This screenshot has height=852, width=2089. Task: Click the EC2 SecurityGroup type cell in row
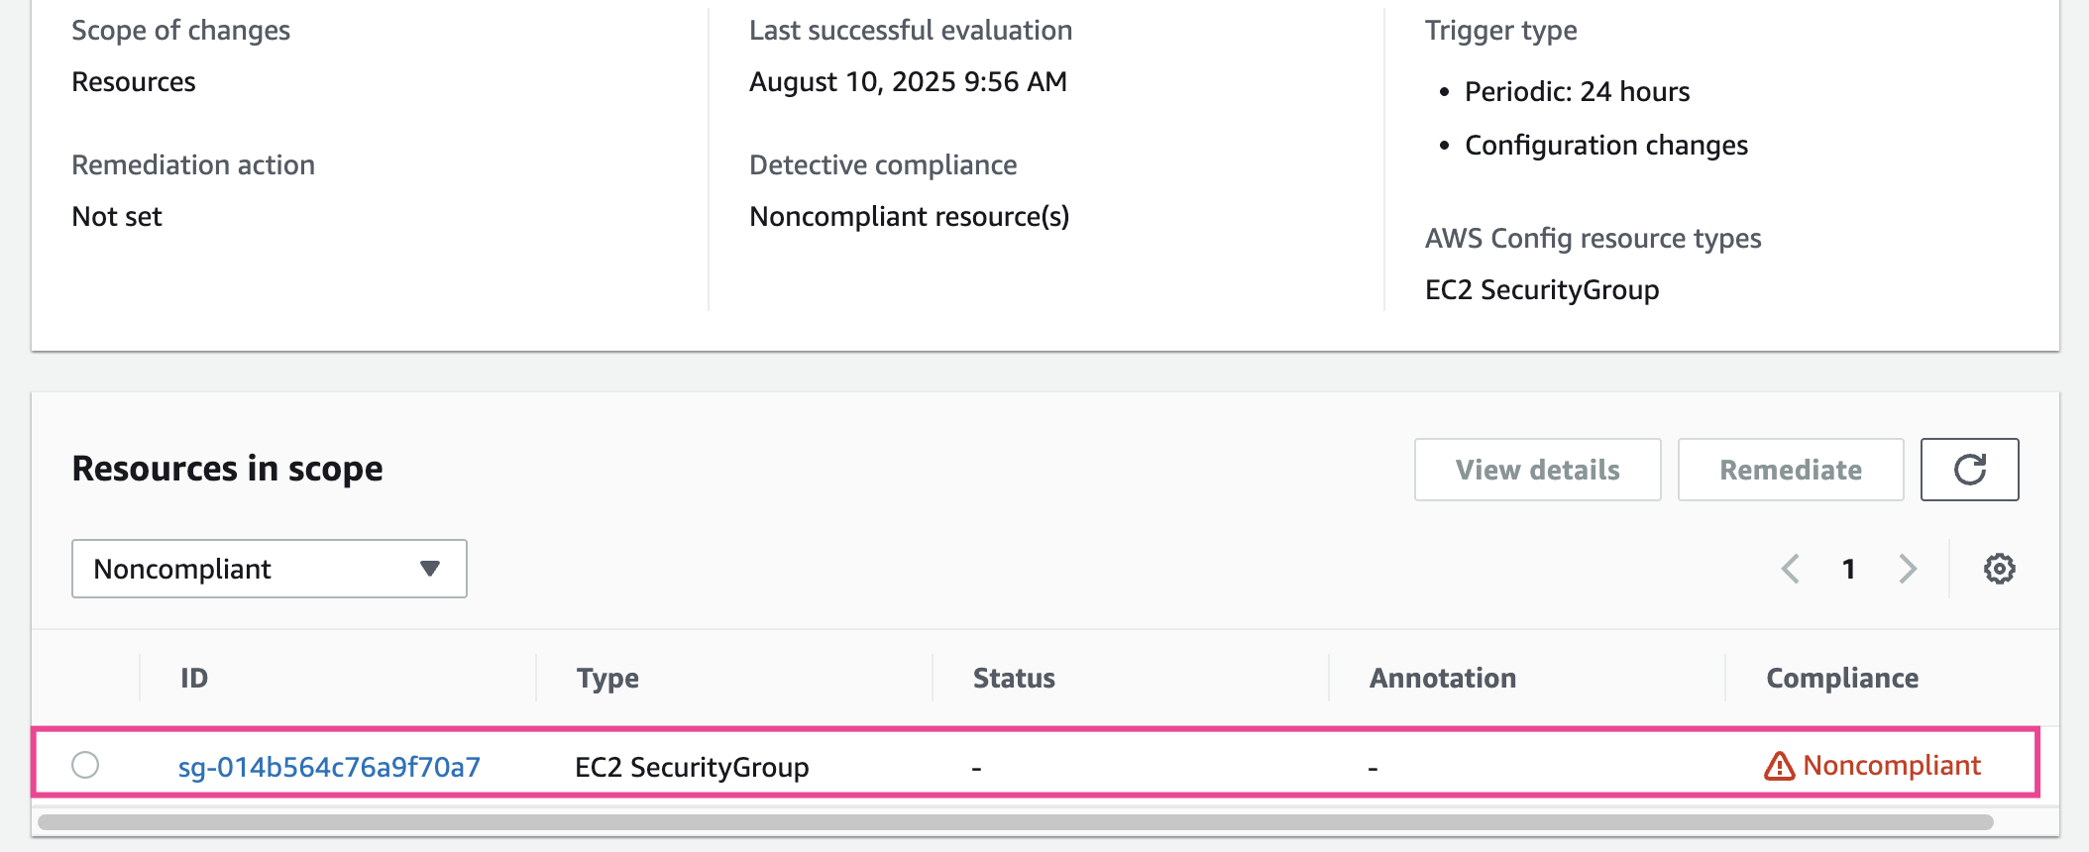692,767
